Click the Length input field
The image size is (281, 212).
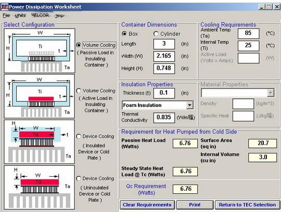click(x=164, y=44)
